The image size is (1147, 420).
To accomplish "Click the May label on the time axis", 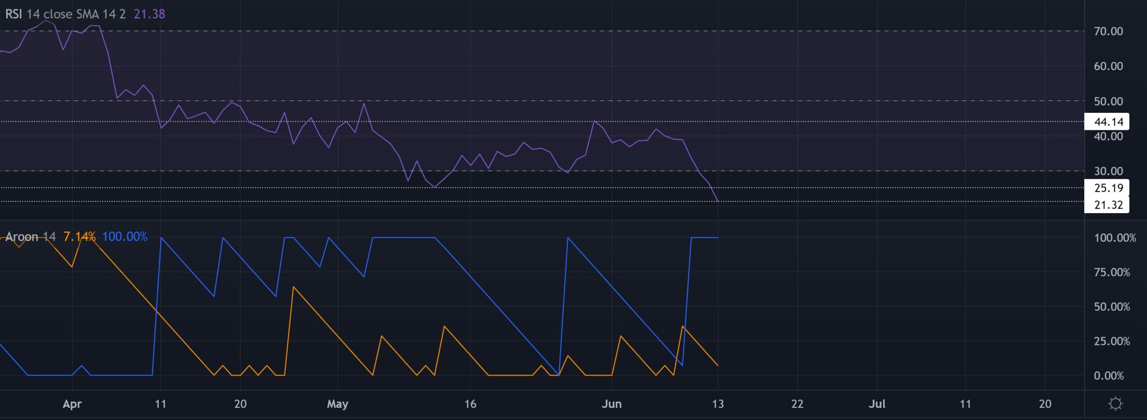I will tap(337, 404).
